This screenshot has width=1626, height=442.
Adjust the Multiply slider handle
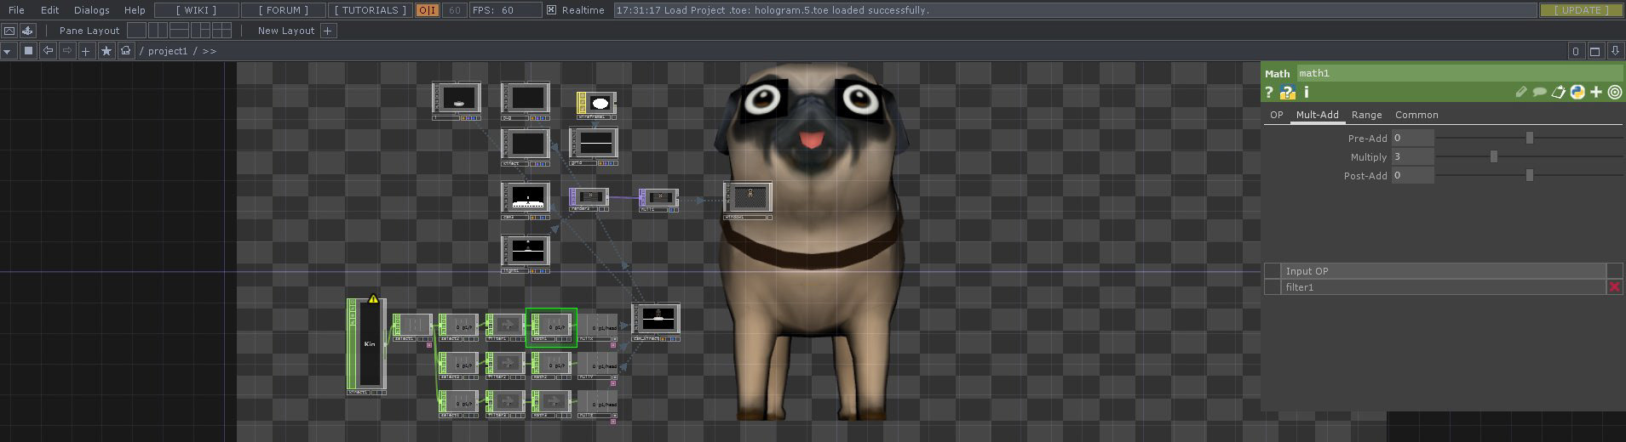click(x=1493, y=156)
